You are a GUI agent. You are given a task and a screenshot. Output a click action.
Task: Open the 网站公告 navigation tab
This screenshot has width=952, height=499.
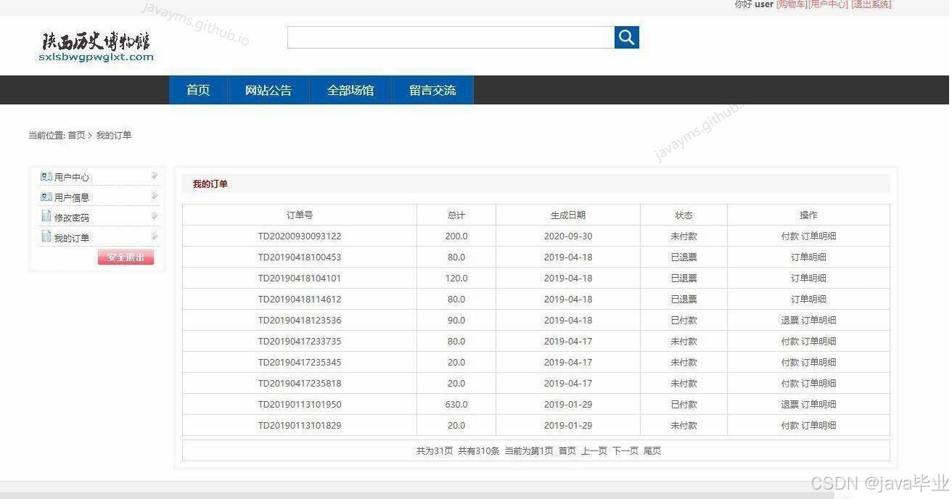[x=268, y=90]
